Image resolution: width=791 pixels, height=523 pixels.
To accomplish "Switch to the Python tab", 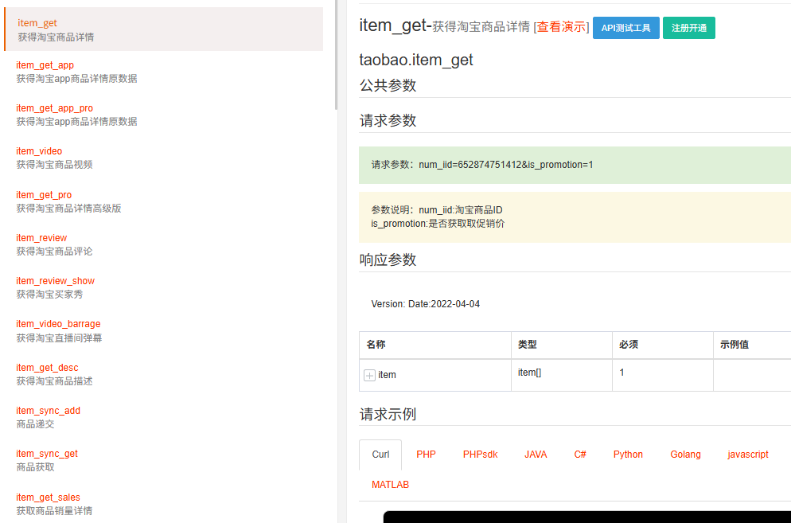I will point(628,455).
